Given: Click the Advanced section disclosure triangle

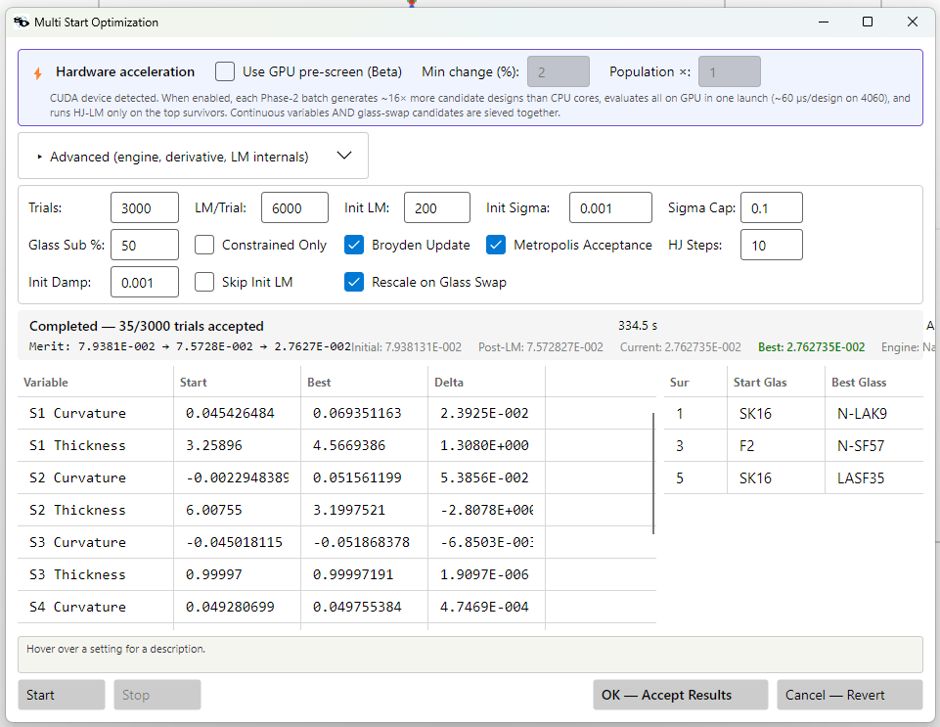Looking at the screenshot, I should 39,158.
